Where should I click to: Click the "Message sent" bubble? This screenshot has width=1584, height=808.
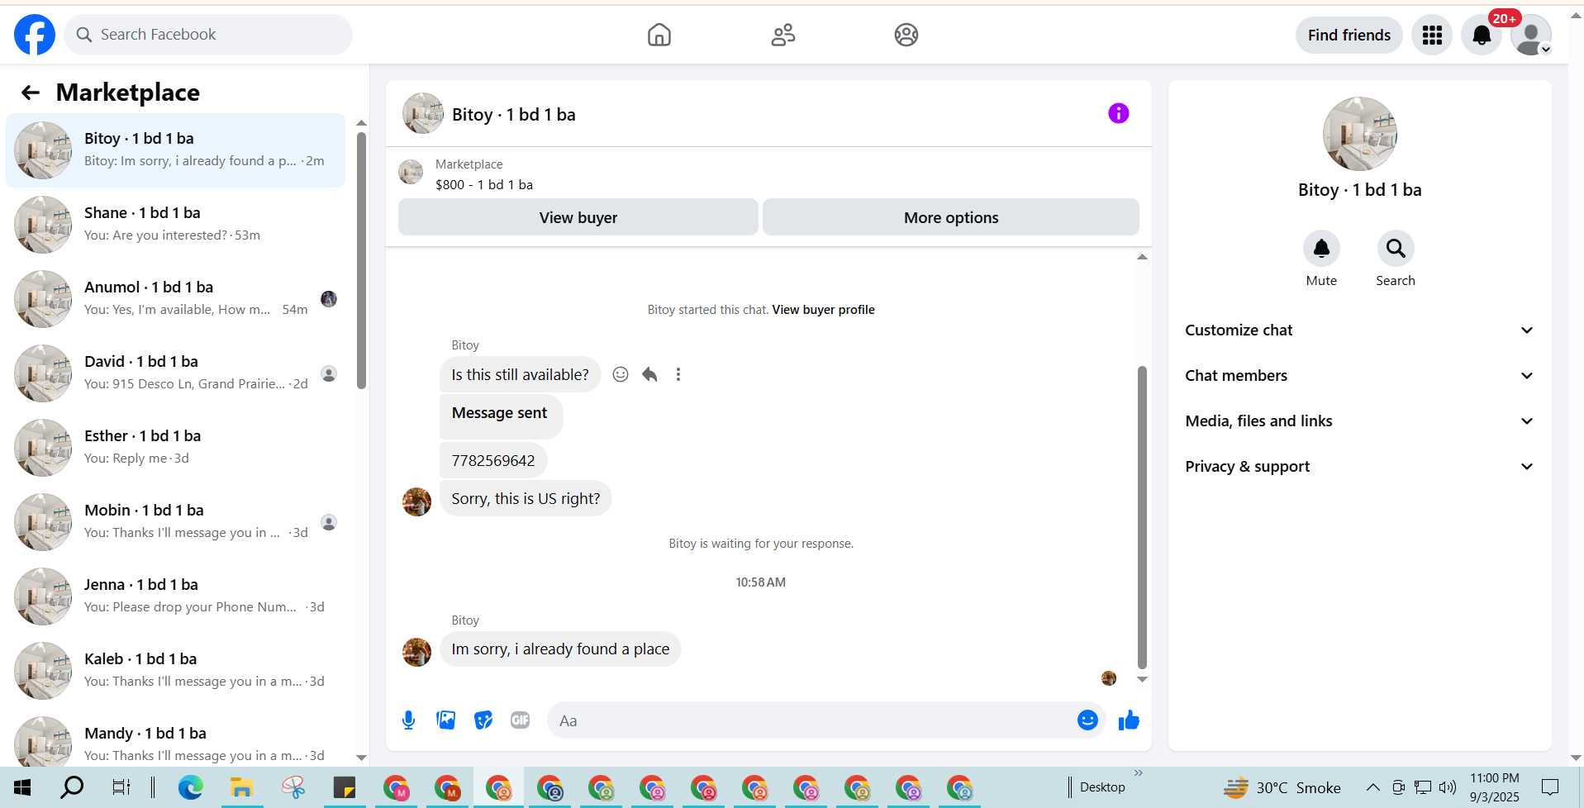[x=501, y=416]
